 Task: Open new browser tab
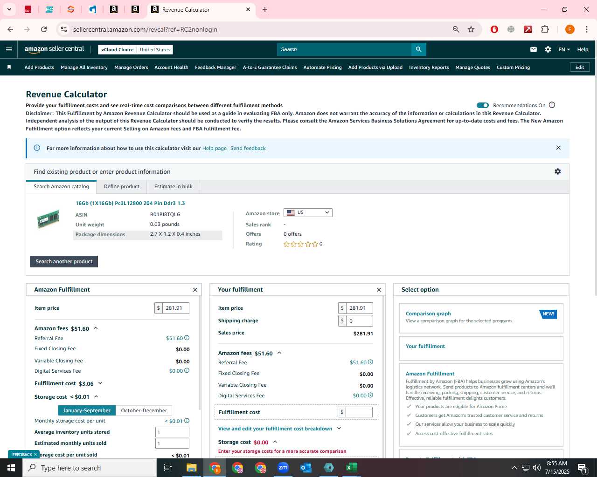[x=265, y=9]
